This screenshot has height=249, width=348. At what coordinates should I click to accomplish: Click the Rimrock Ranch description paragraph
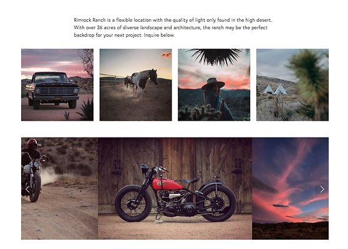click(173, 27)
